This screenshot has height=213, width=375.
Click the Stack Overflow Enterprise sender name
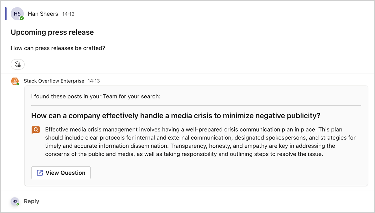click(54, 81)
